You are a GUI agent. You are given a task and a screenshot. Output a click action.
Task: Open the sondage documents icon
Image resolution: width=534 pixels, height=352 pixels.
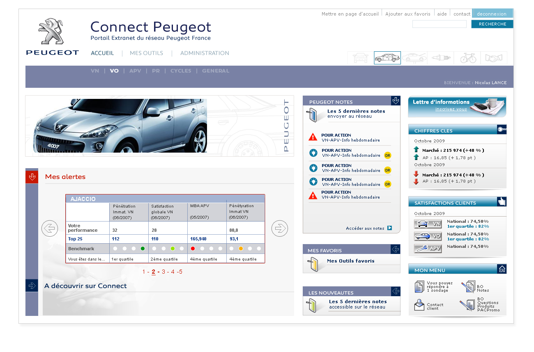[419, 286]
